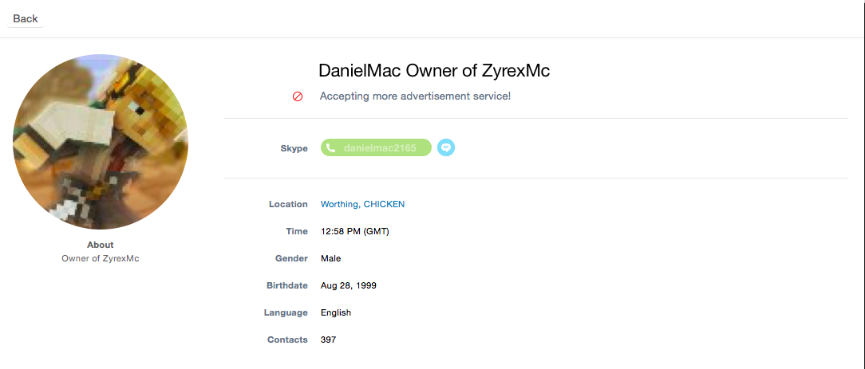Click the Contacts count 397
865x369 pixels.
pos(328,340)
